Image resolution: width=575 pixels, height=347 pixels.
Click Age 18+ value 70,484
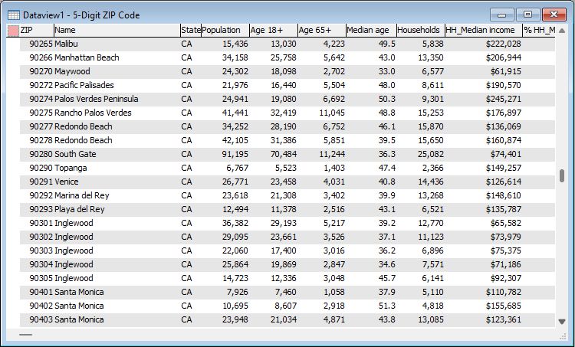click(284, 154)
